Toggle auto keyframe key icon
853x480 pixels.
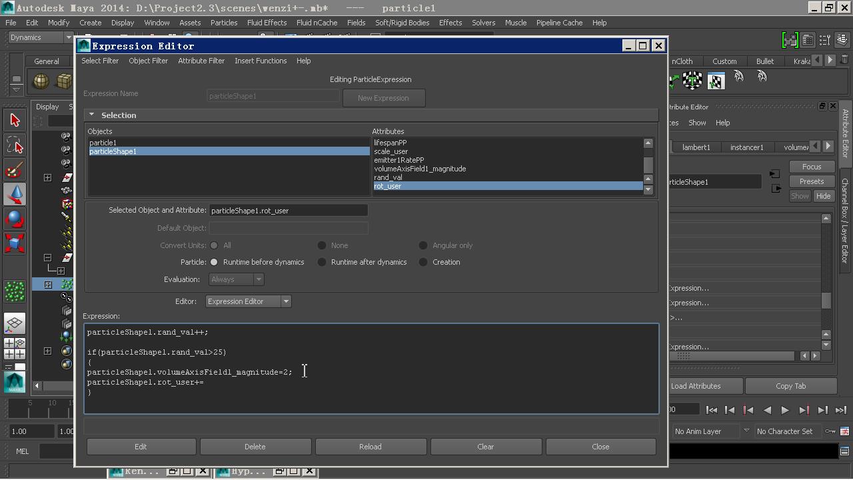coord(830,431)
